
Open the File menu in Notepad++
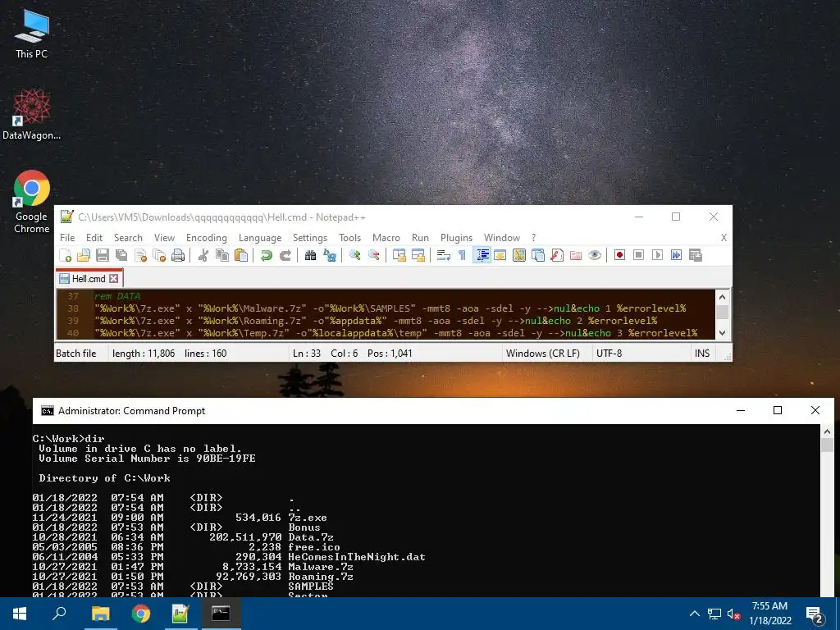pyautogui.click(x=67, y=238)
